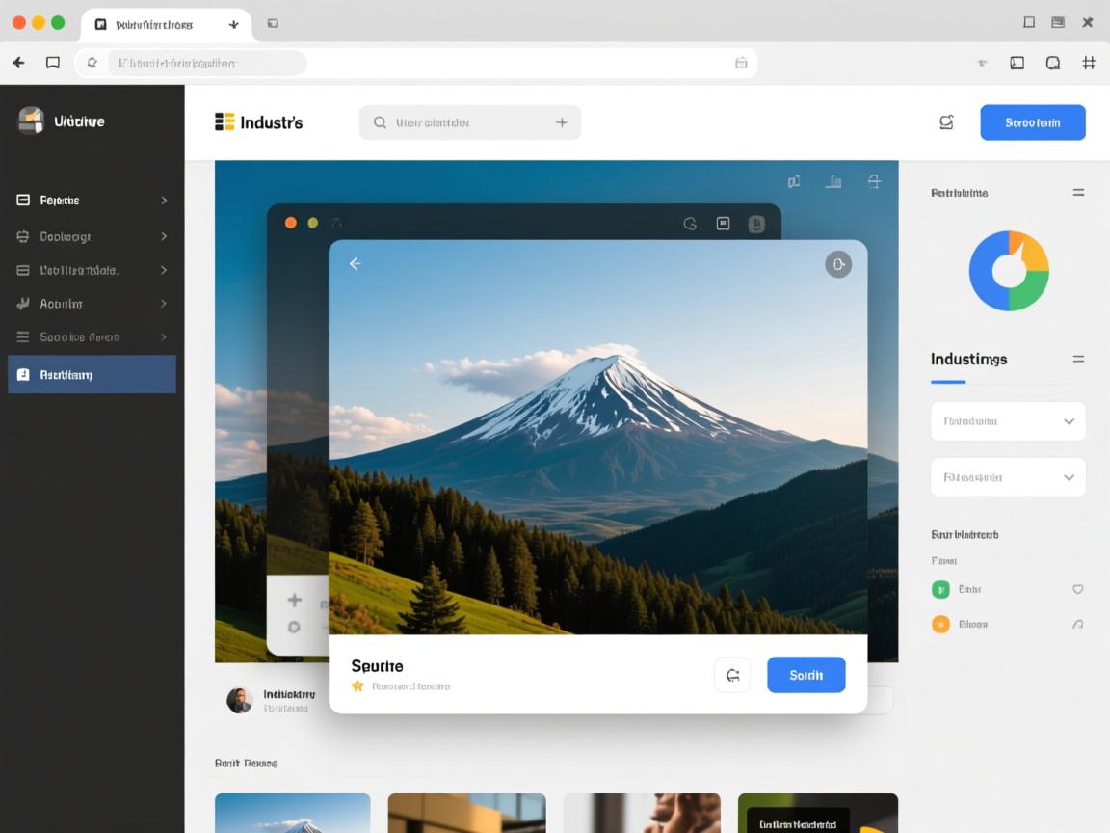1110x833 pixels.
Task: Open the hamburger menu beside the Industimgs heading
Action: (x=1078, y=359)
